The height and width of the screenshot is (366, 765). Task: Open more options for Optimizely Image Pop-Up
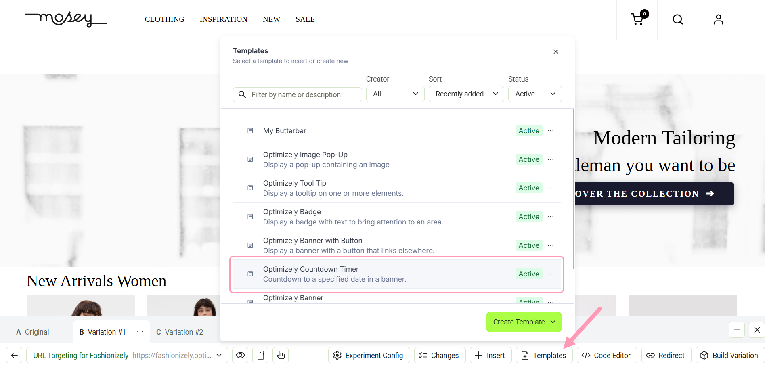(x=551, y=159)
